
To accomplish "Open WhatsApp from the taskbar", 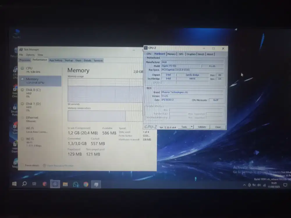I will [76, 184].
